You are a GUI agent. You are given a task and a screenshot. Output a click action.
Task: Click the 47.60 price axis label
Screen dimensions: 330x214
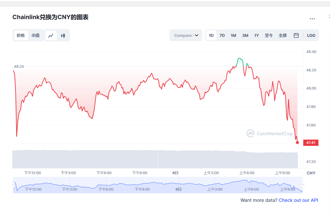click(311, 125)
